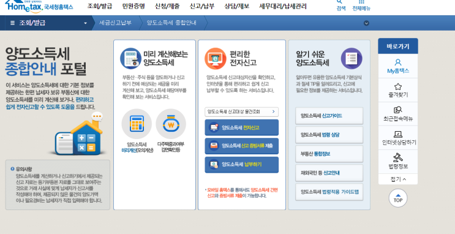The width and height of the screenshot is (455, 234).
Task: Open the 검색 search icon
Action: coord(339,2)
